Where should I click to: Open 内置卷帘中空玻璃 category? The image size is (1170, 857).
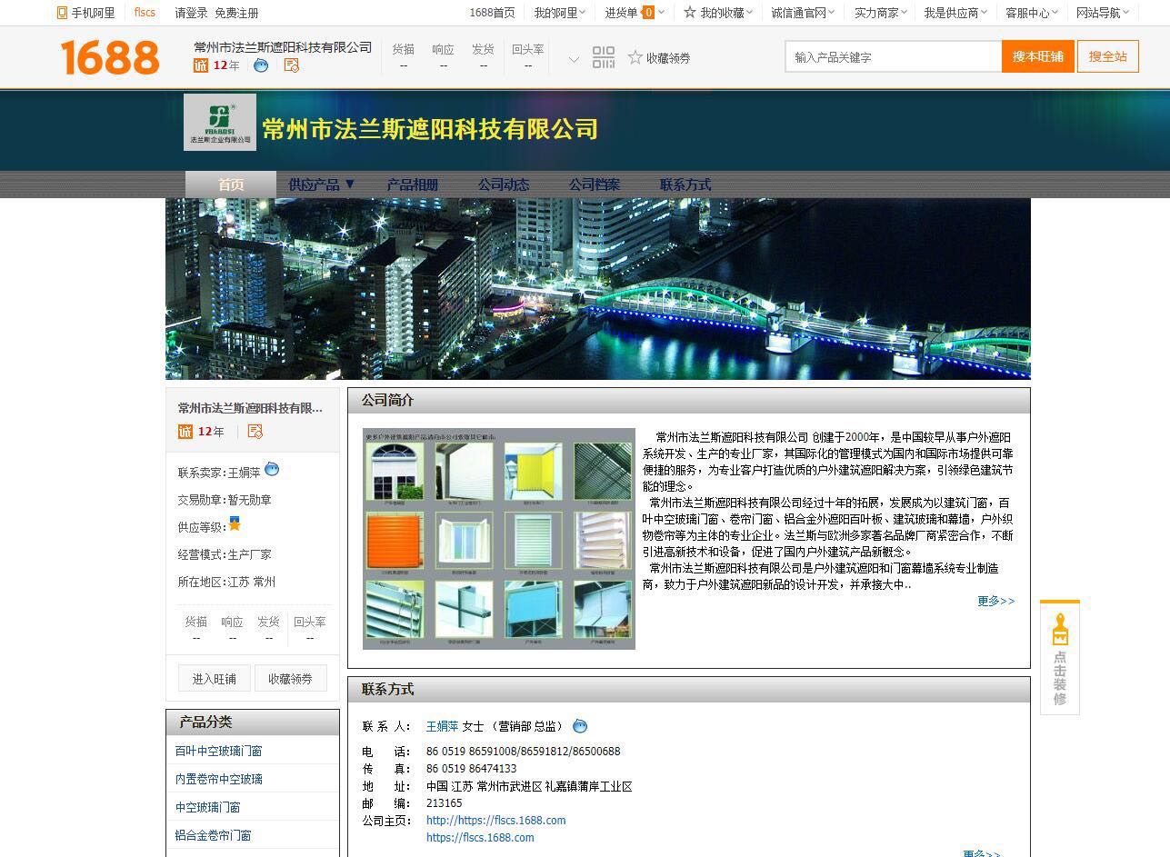pos(219,779)
